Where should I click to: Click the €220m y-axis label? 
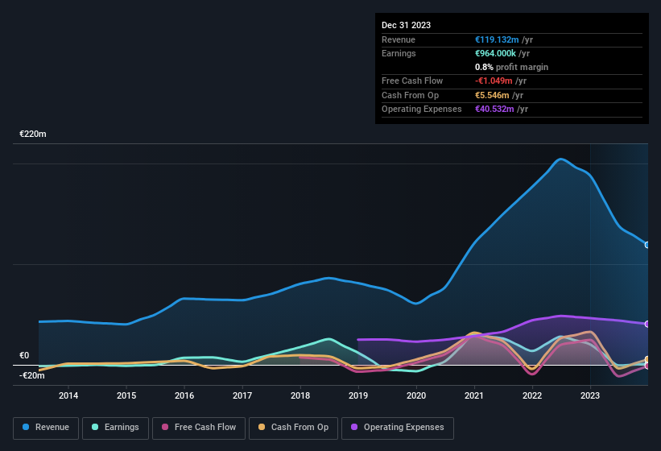point(33,134)
